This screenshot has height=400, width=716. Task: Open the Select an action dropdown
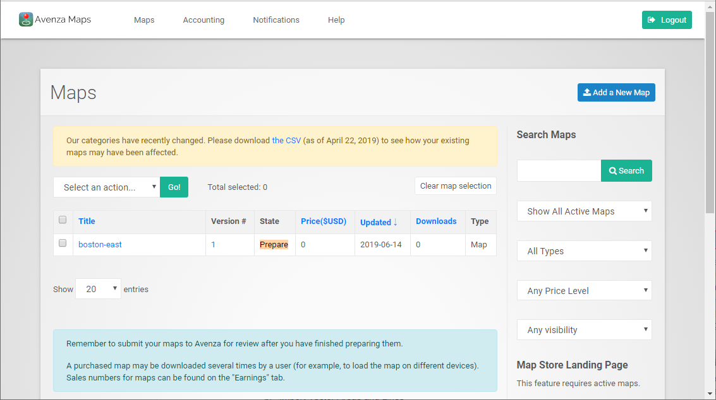pos(106,187)
